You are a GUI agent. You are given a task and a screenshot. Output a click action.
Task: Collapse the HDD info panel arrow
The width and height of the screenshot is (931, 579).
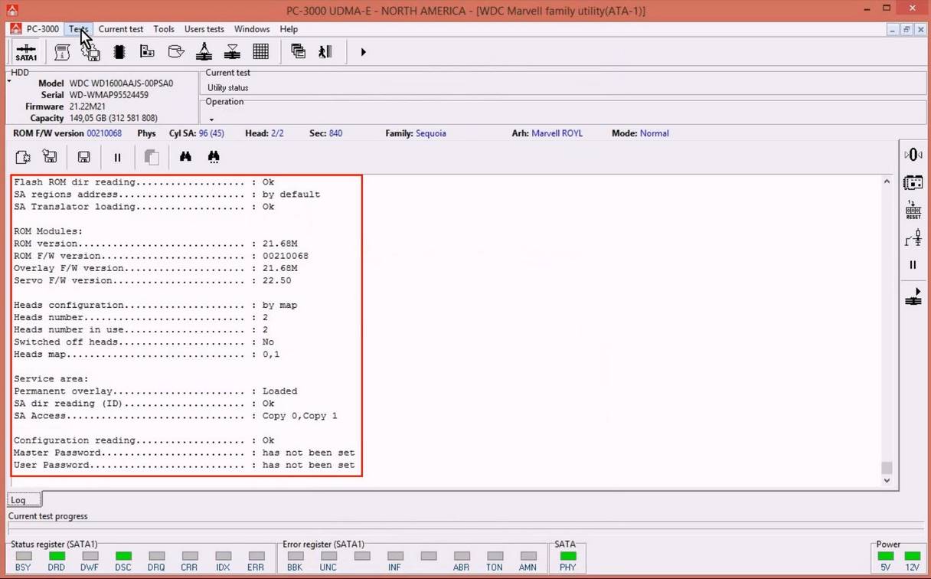[x=9, y=80]
